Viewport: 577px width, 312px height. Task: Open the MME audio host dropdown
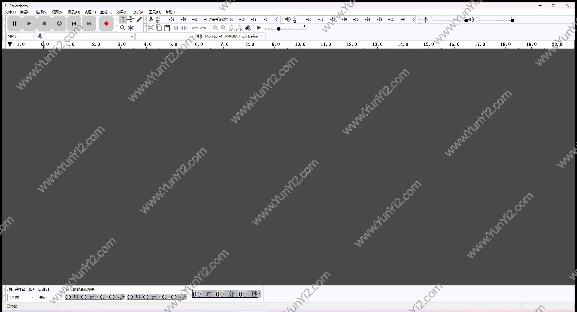click(x=21, y=36)
